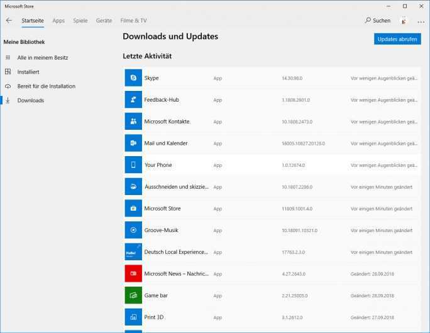Select Bereit für die Installation
Image resolution: width=430 pixels, height=333 pixels.
point(47,86)
